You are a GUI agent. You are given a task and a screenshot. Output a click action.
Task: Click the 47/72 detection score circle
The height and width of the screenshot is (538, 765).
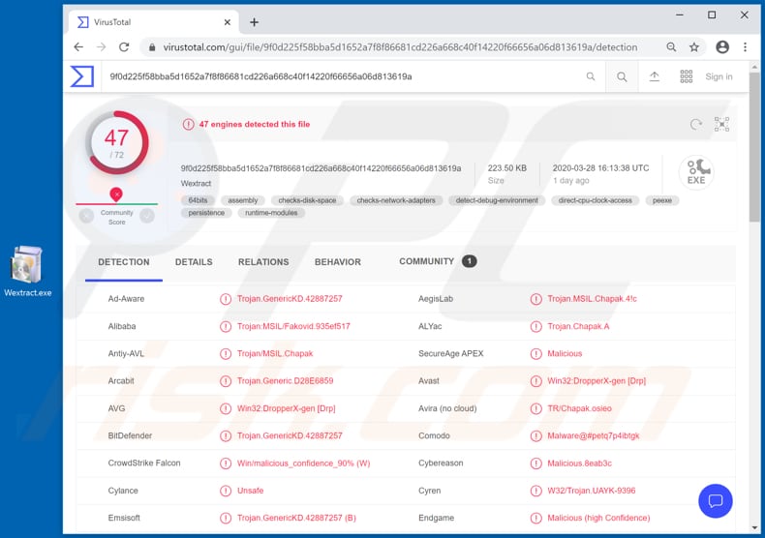[x=116, y=143]
